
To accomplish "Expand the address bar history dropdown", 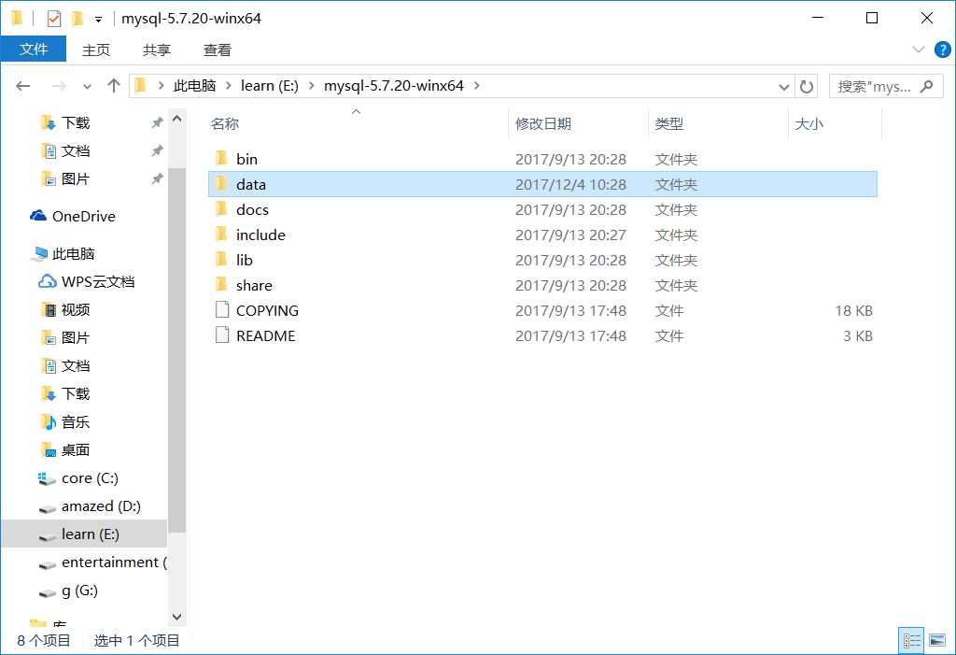I will tap(784, 87).
